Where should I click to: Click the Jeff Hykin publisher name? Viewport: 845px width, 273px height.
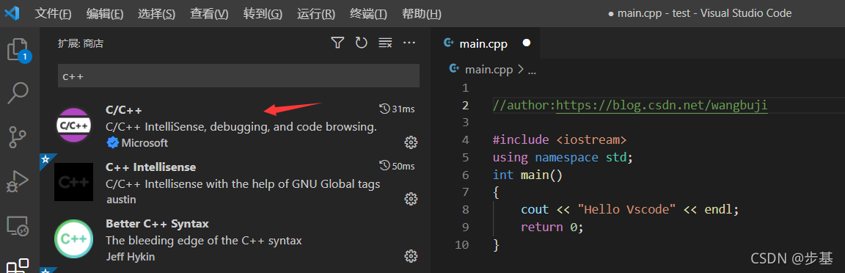[131, 257]
